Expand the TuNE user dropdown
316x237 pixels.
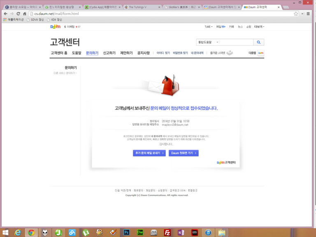(208, 27)
